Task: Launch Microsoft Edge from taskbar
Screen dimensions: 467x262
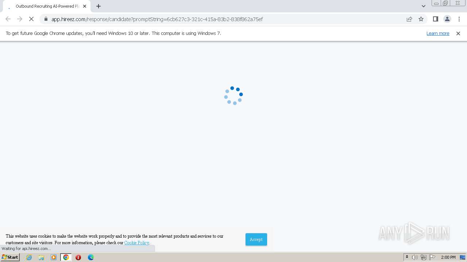Action: tap(91, 257)
